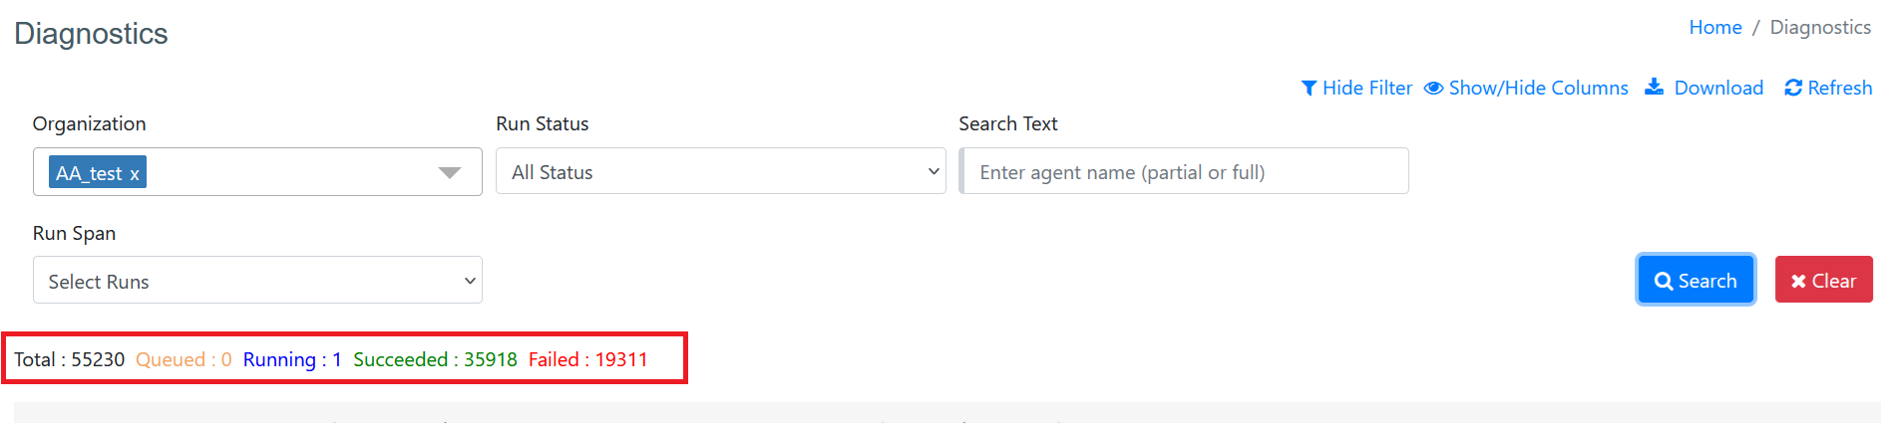Focus the agent name search text field
Viewport: 1881px width, 424px height.
1184,172
